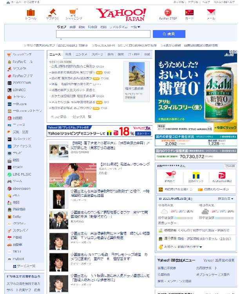Open 雨雲レーダー link in weather panel
Image resolution: width=243 pixels, height=294 pixels.
tap(167, 223)
